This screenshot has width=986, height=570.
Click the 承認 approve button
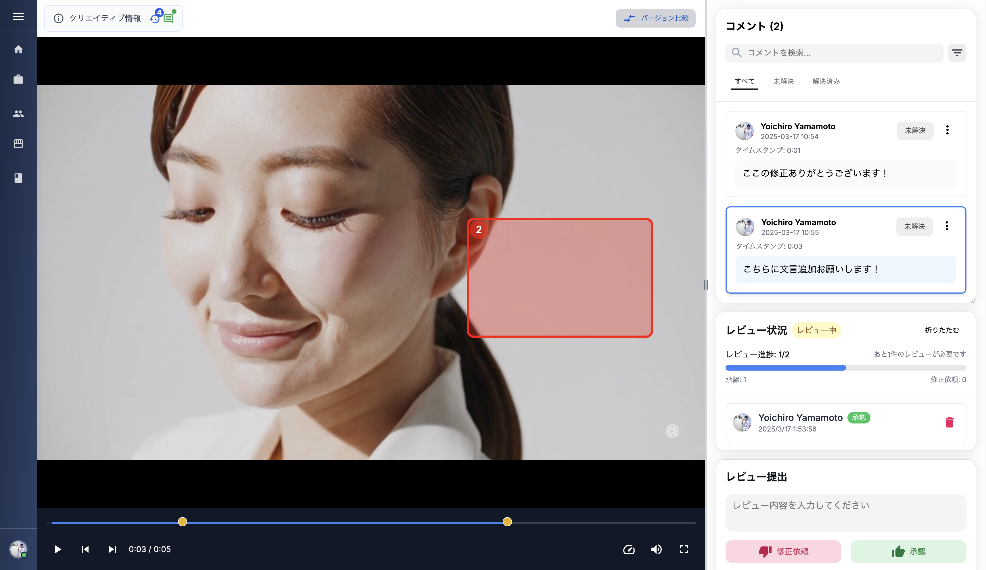(x=908, y=551)
